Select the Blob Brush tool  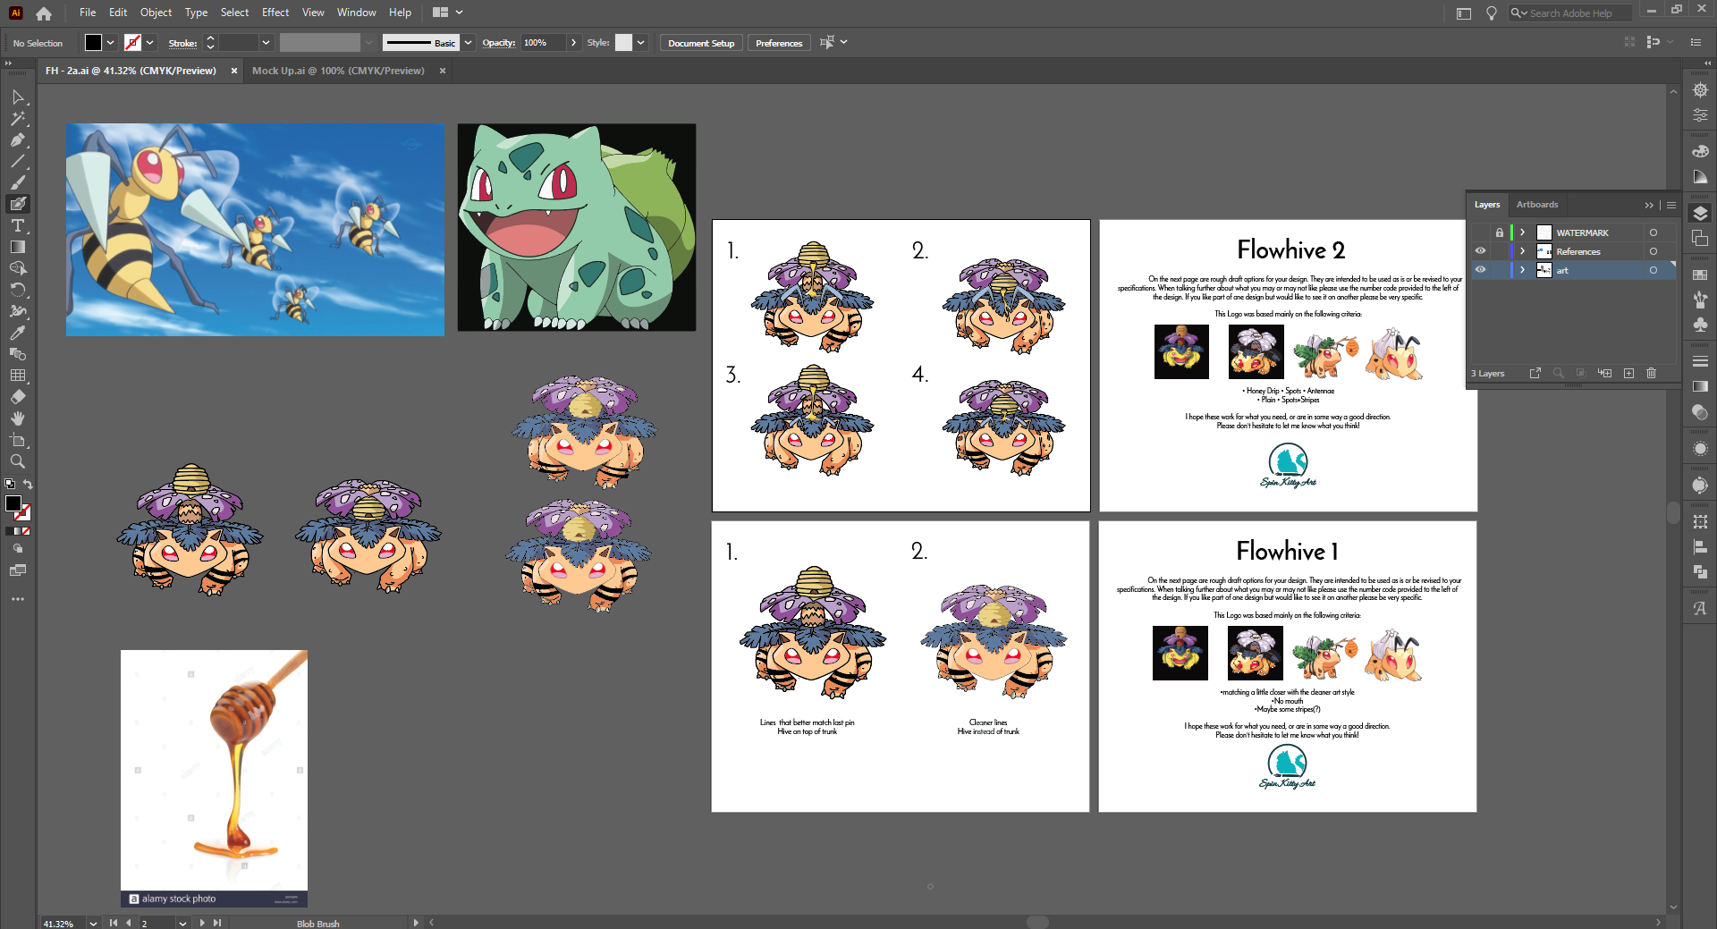[x=18, y=204]
